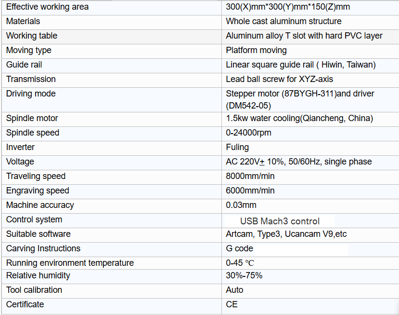
Task: Click the 300(X)mm*300(Y)mm*150(Z)mm value
Action: coord(288,7)
